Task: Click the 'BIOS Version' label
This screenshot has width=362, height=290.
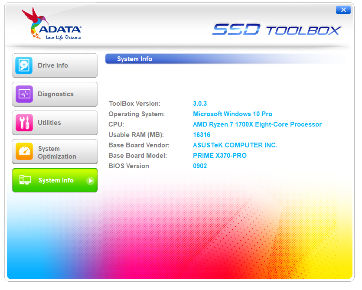Action: [129, 166]
